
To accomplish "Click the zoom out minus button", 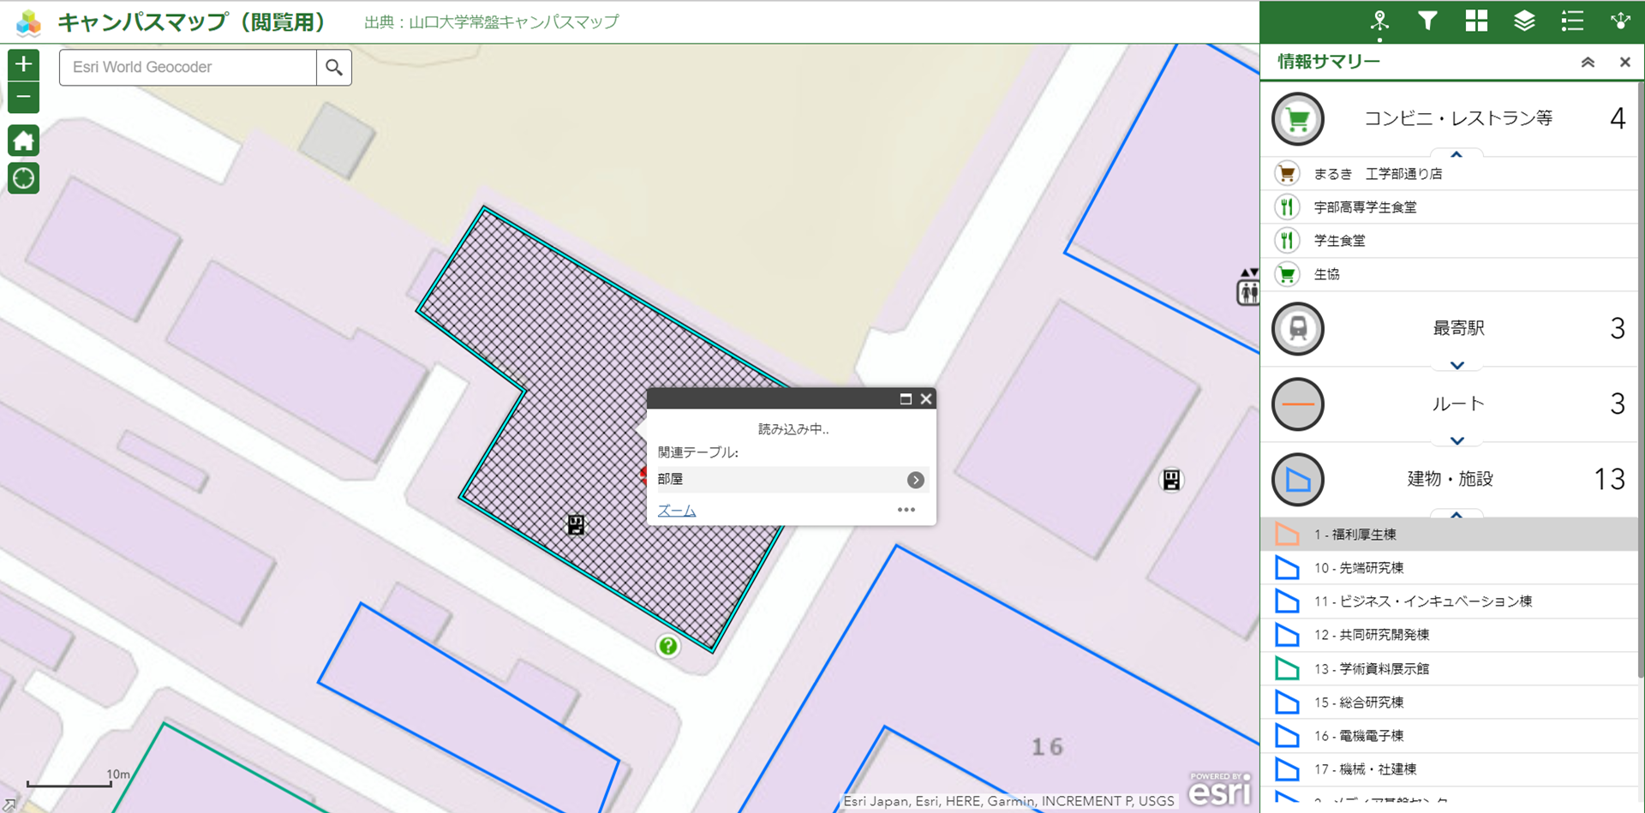I will (23, 98).
